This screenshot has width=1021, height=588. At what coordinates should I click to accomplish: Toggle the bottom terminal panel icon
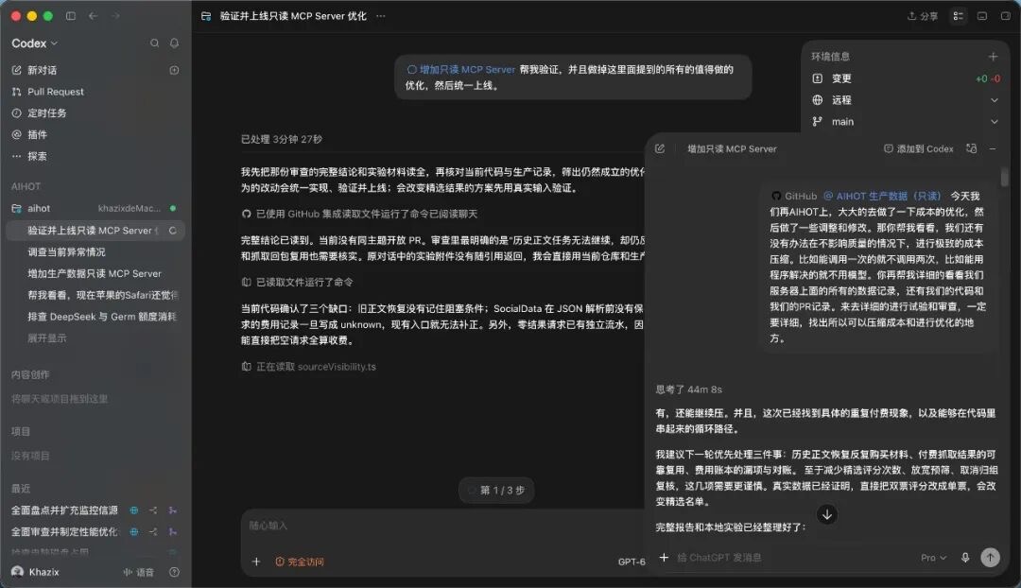click(982, 16)
